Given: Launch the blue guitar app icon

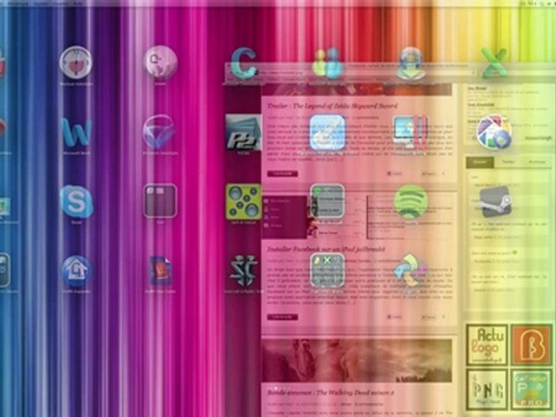Looking at the screenshot, I should 327,132.
